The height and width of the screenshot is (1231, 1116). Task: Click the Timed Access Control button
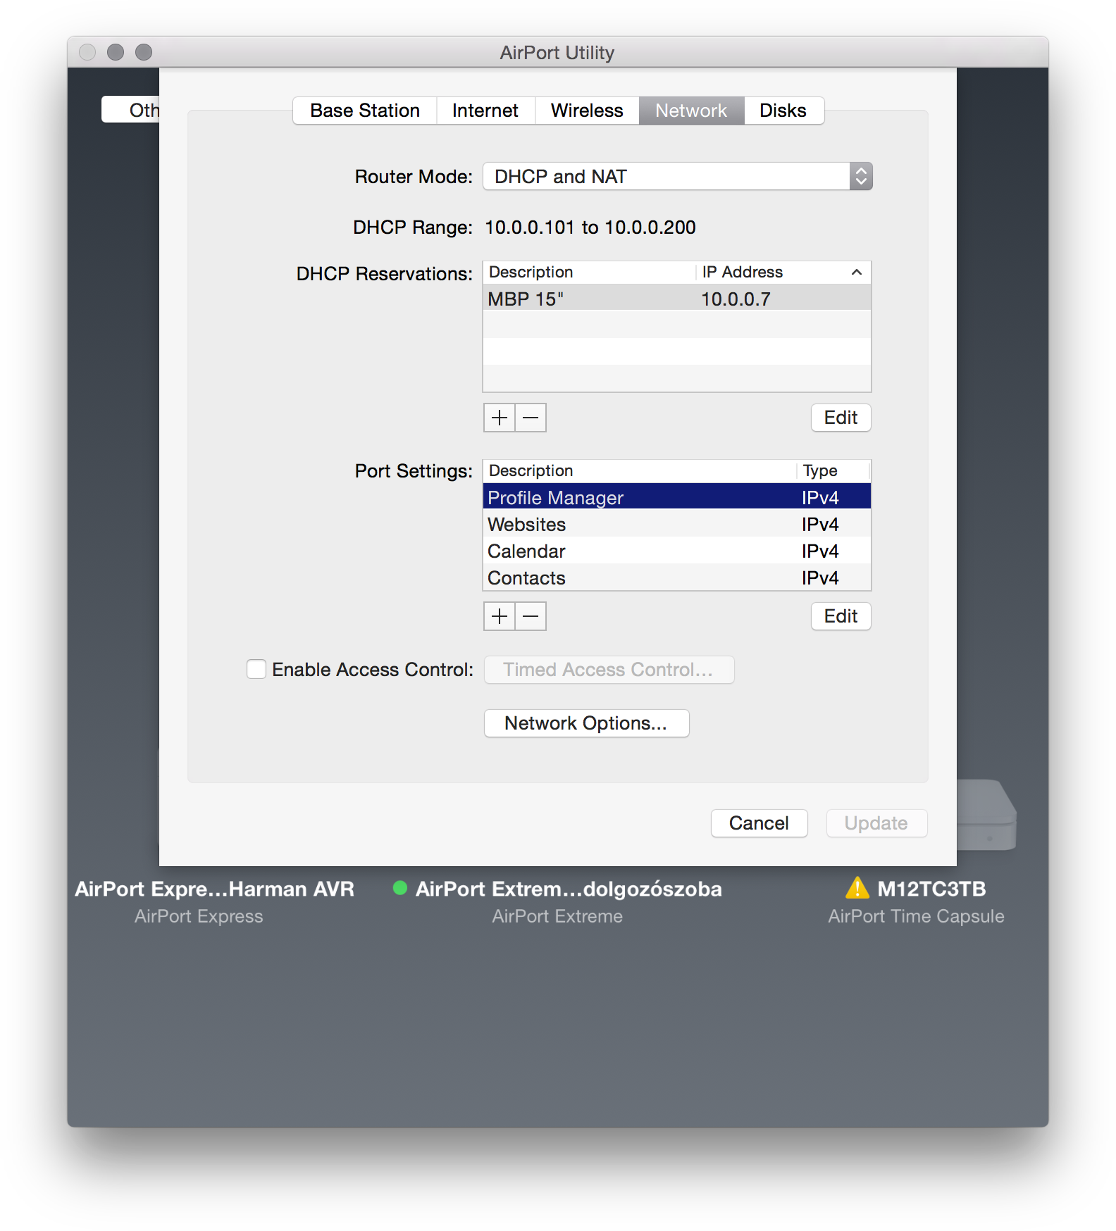[x=609, y=670]
